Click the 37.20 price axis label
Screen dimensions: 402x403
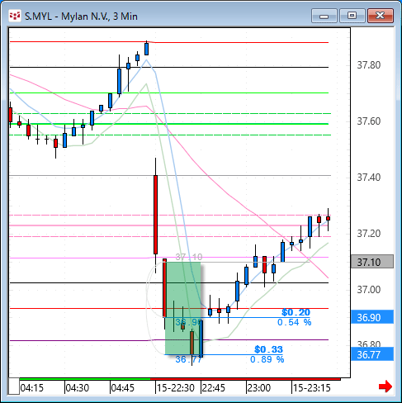(369, 234)
